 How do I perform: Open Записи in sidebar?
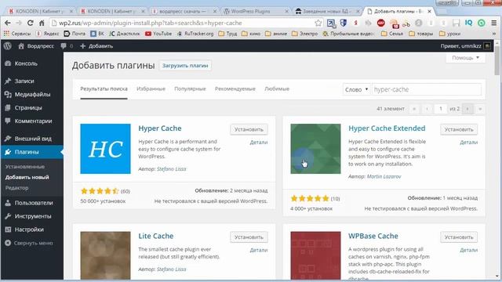pos(24,81)
